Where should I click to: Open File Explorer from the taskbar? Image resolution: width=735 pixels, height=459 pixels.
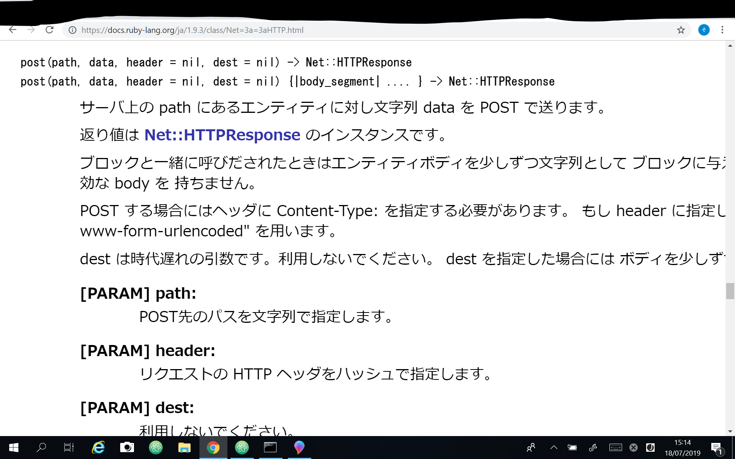click(185, 447)
